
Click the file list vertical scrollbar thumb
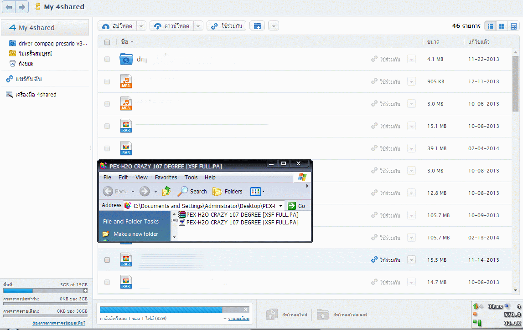tap(515, 83)
